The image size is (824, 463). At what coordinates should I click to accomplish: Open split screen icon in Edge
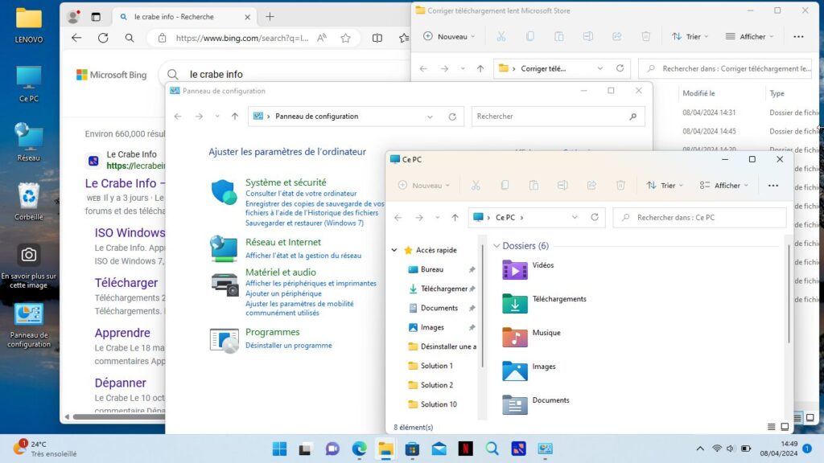point(377,38)
